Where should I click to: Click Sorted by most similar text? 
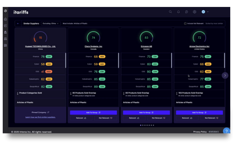[x=214, y=24]
